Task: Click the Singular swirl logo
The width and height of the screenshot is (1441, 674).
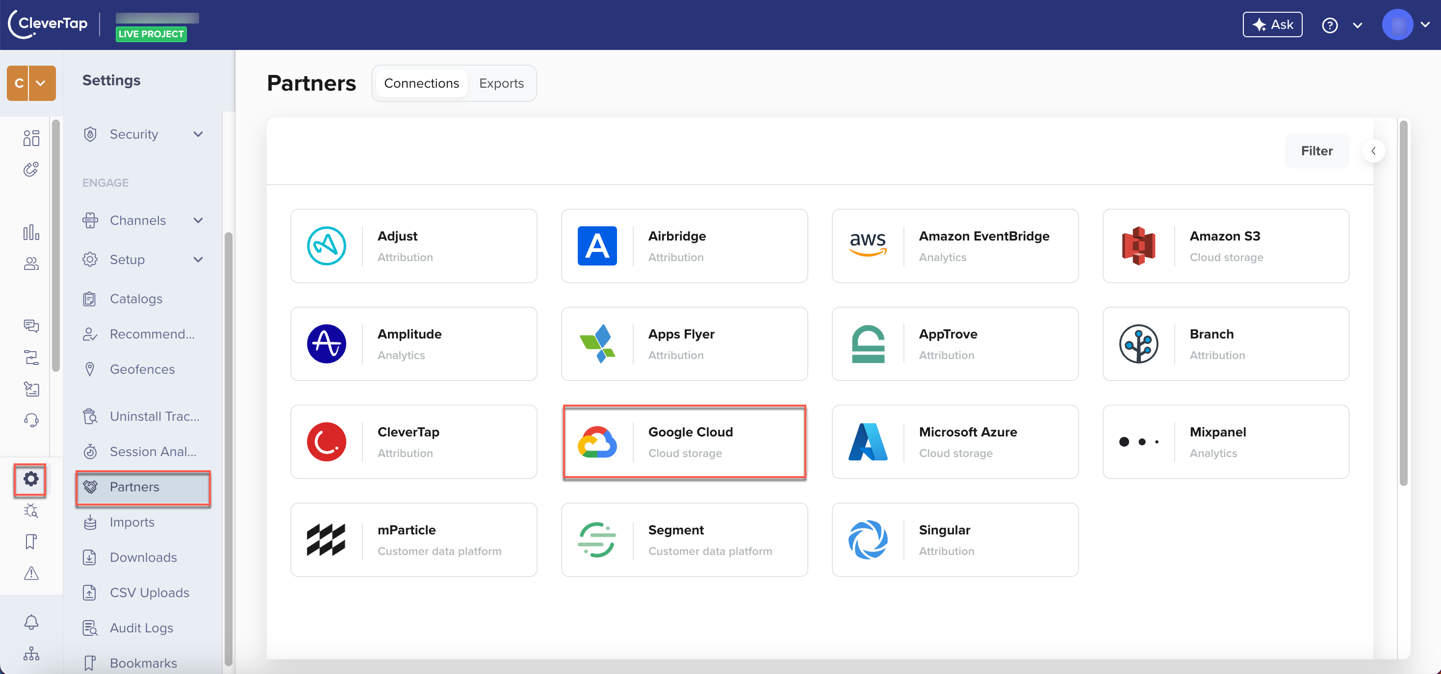Action: tap(868, 540)
